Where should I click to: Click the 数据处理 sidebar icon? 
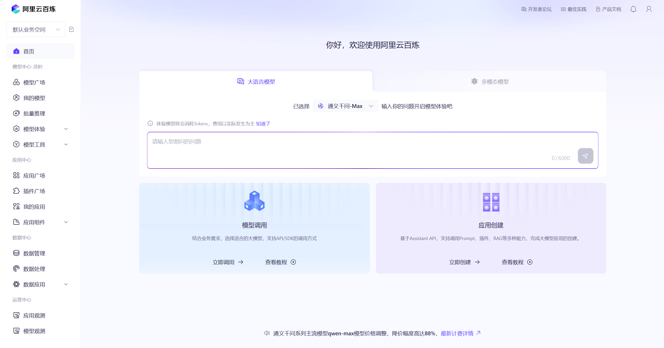click(x=16, y=269)
